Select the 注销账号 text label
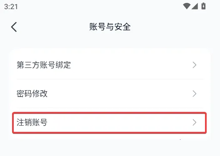The image size is (220, 156). pos(32,122)
